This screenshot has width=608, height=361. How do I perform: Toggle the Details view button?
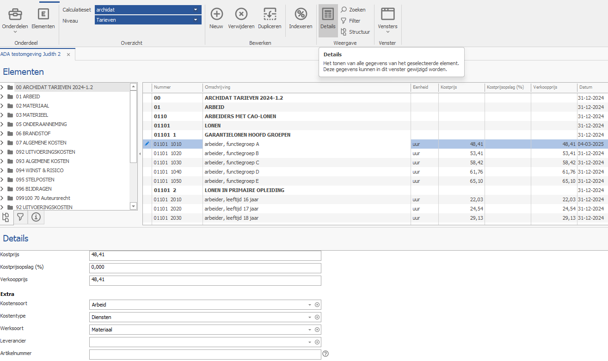[328, 18]
